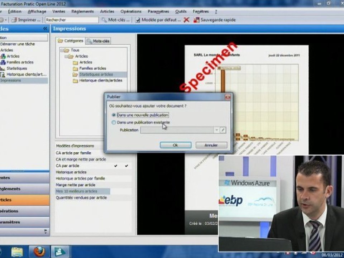Select Marge nette par article model
Image resolution: width=344 pixels, height=258 pixels.
76,185
